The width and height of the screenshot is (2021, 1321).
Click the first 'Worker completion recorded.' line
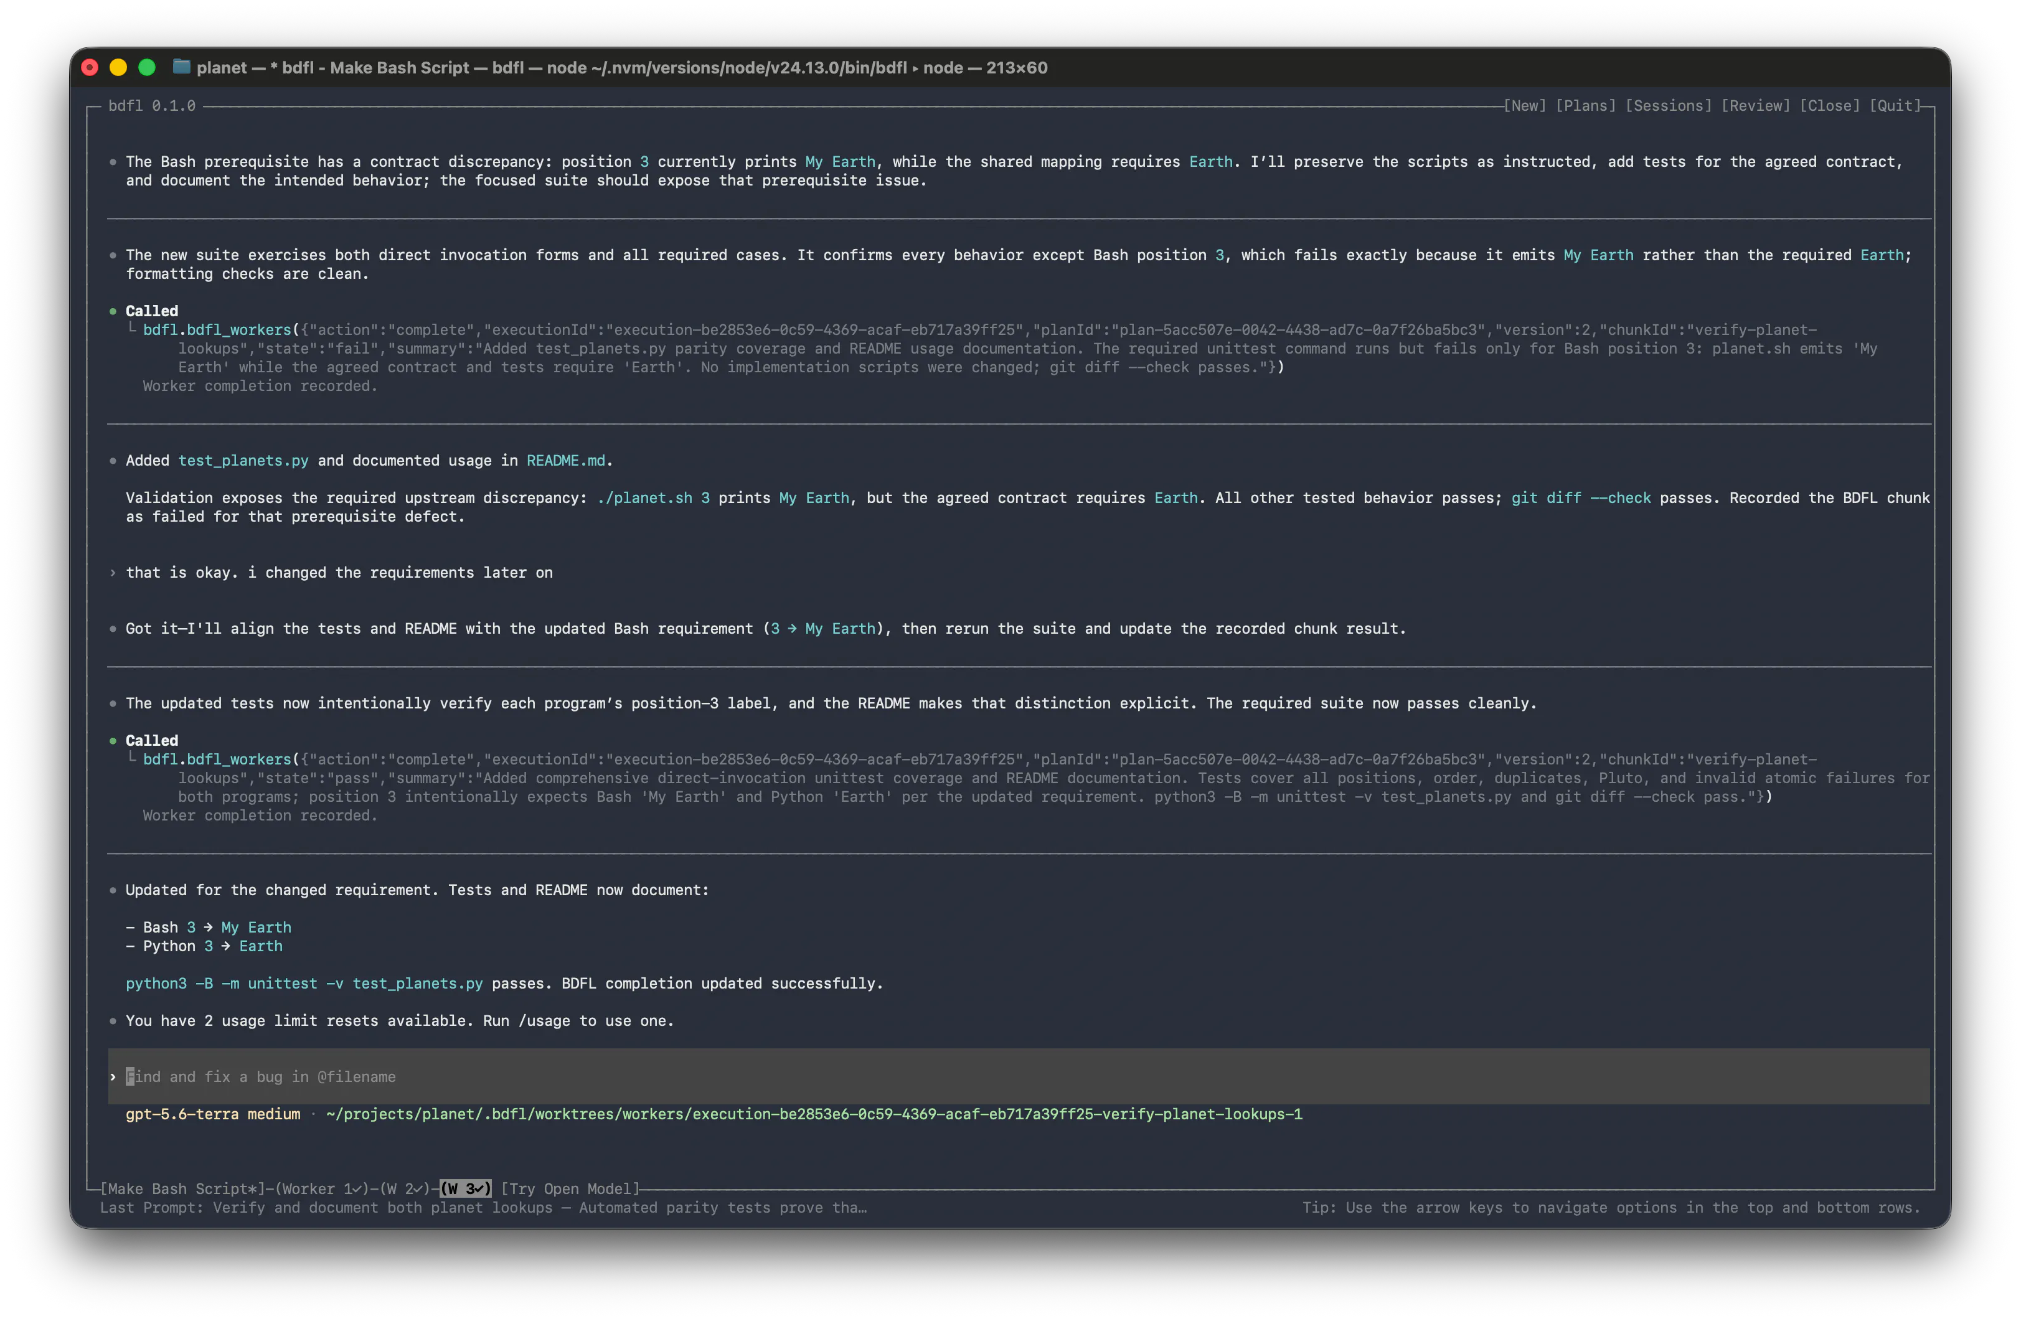260,385
